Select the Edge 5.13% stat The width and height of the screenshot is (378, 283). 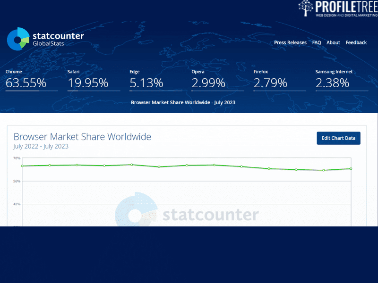(155, 80)
